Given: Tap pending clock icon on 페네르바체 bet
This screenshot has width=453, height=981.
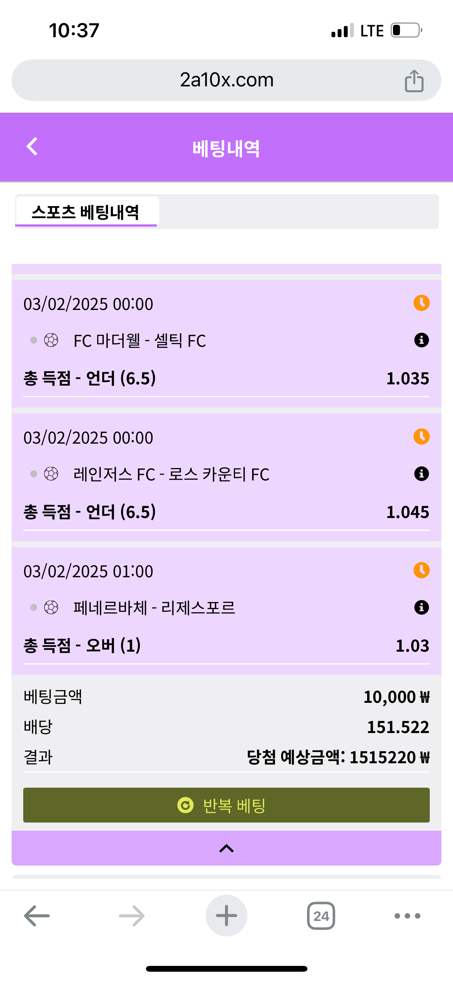Looking at the screenshot, I should [x=421, y=570].
